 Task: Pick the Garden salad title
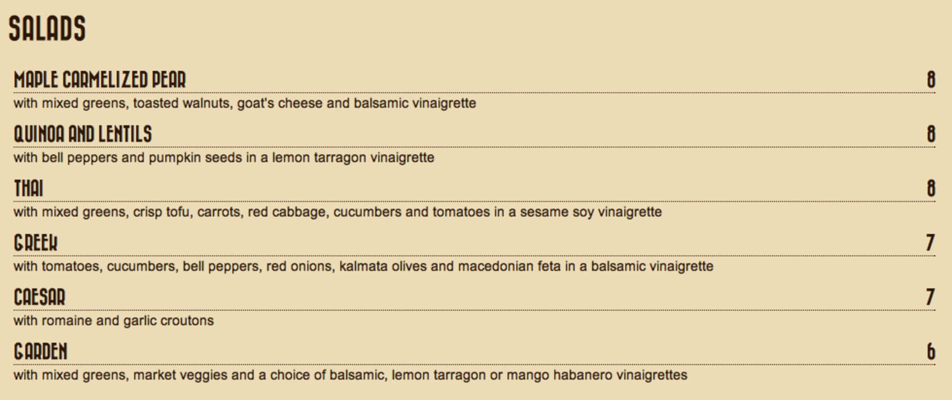(40, 352)
